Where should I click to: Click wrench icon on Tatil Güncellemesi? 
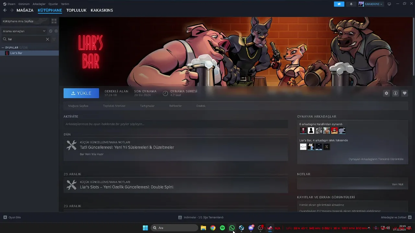click(71, 145)
